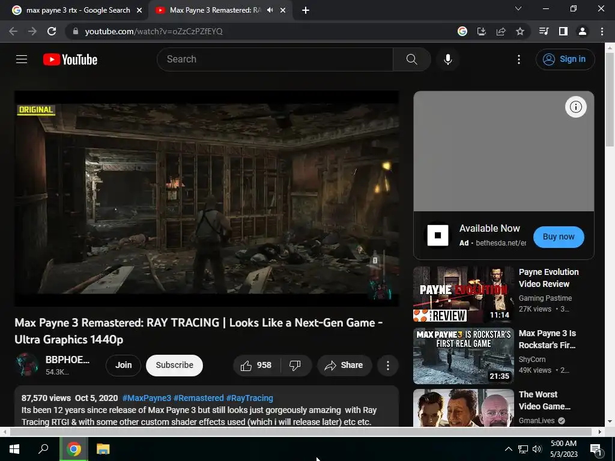Click the browser forward arrow
615x461 pixels.
[x=32, y=31]
